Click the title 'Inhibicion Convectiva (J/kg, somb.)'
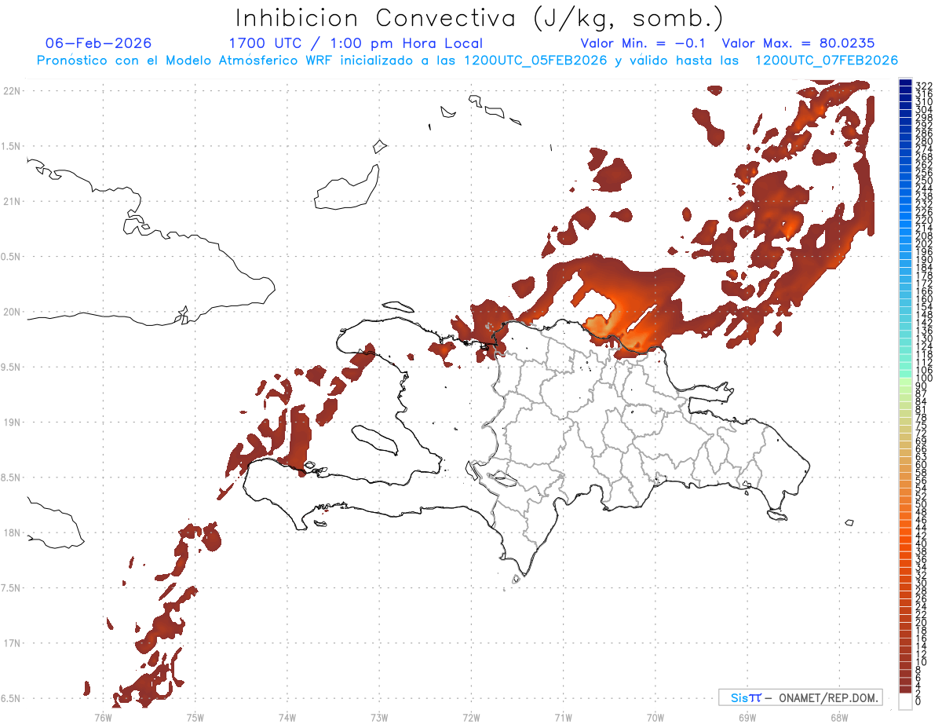The width and height of the screenshot is (942, 728). click(480, 18)
